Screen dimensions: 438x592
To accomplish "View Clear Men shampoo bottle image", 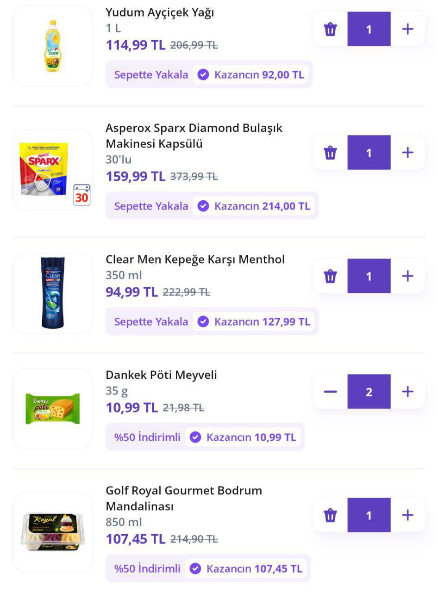I will click(x=53, y=293).
